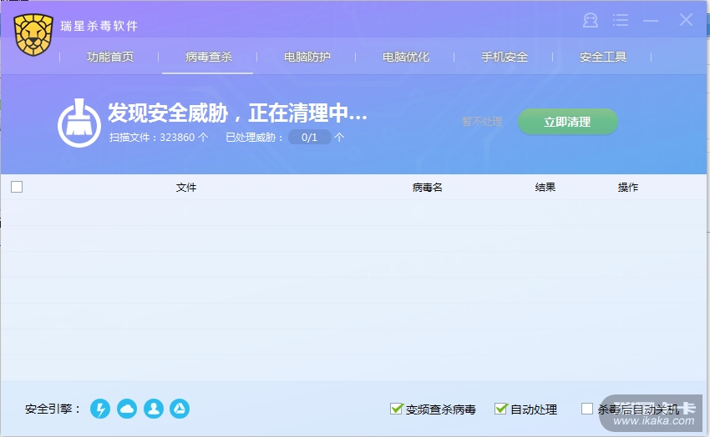Image resolution: width=710 pixels, height=437 pixels.
Task: Tick the select-all checkbox in table header
Action: pyautogui.click(x=17, y=187)
